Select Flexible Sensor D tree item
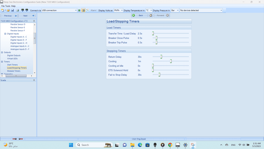 (x=18, y=24)
